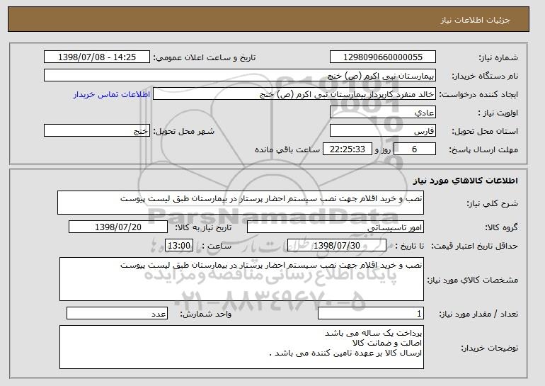Click the مشخصات کالای مورد نیاز label

473,280
